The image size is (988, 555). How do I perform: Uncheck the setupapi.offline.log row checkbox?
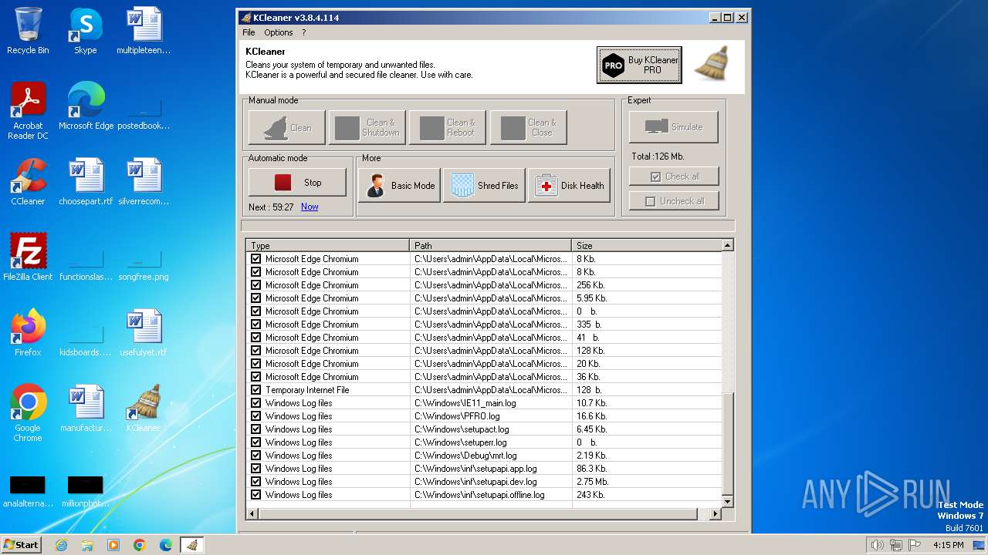[256, 495]
